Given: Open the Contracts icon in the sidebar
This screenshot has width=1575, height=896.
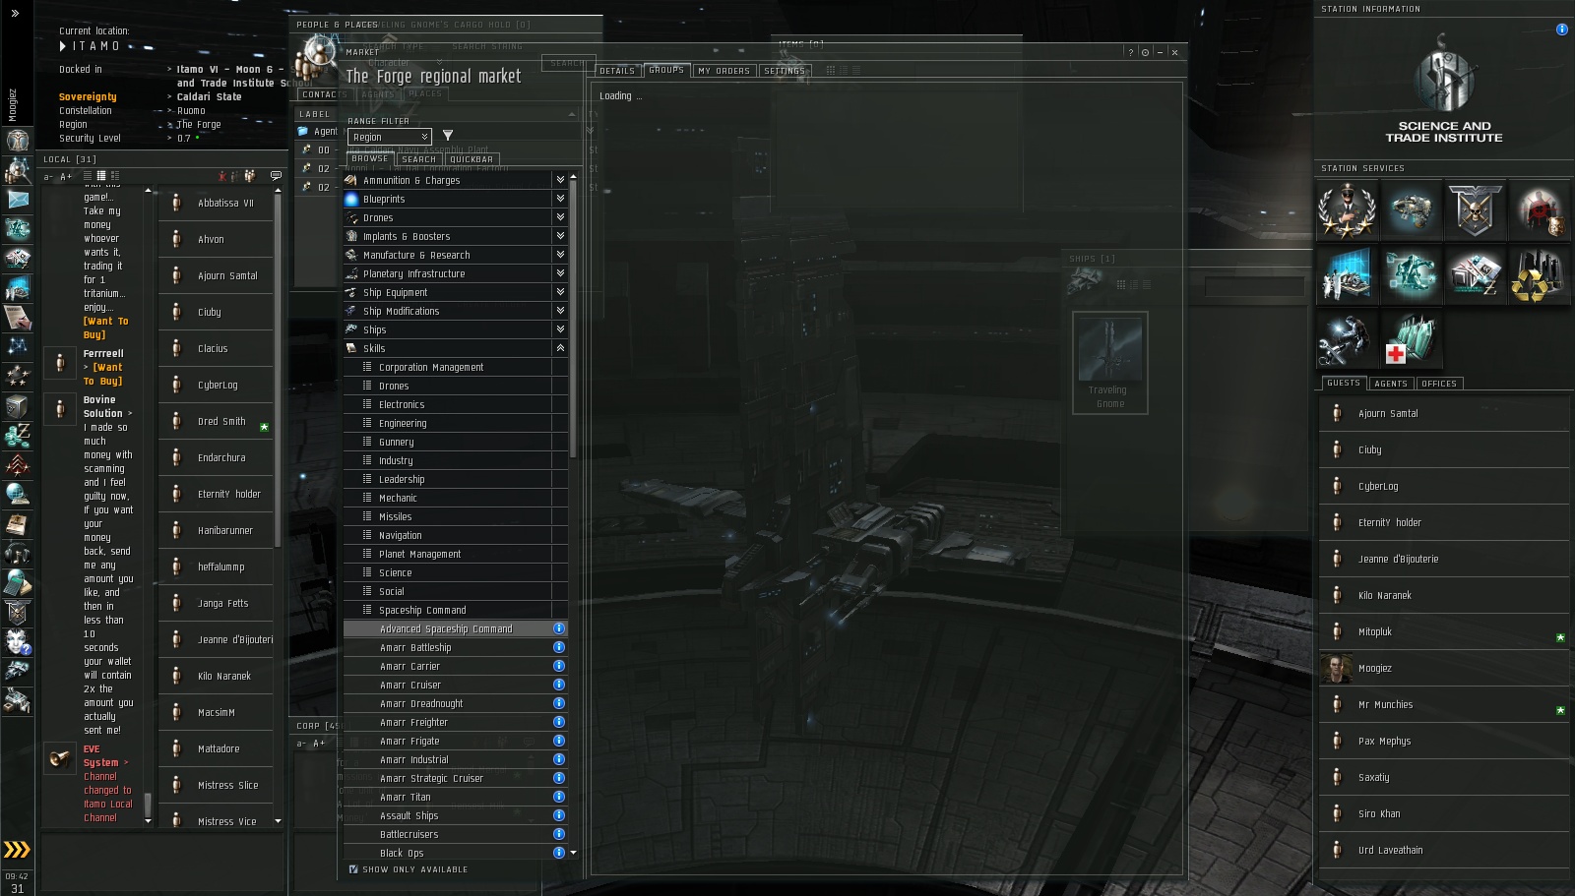Looking at the screenshot, I should (x=17, y=317).
